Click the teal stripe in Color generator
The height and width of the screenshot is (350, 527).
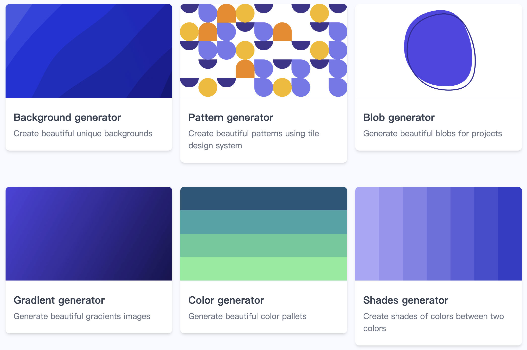pos(263,222)
